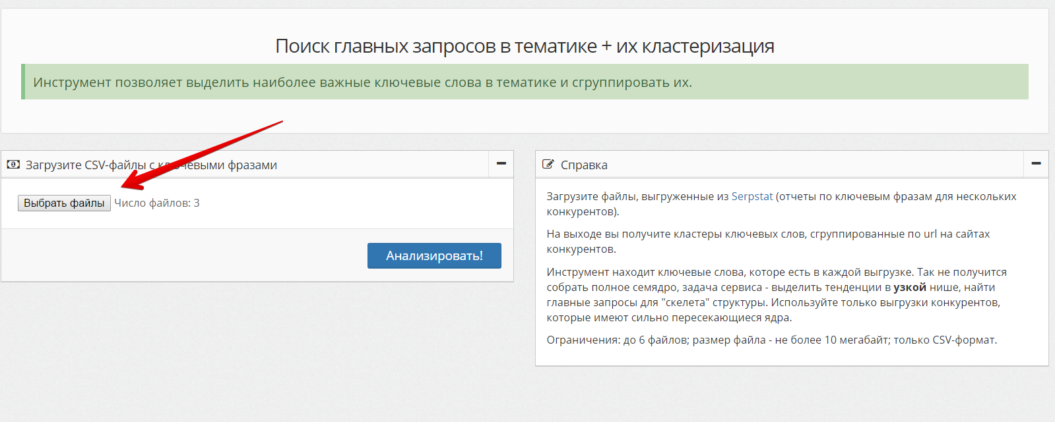Click the icon beside Загрузите CSV-файлы title
This screenshot has height=422, width=1055.
pos(13,165)
